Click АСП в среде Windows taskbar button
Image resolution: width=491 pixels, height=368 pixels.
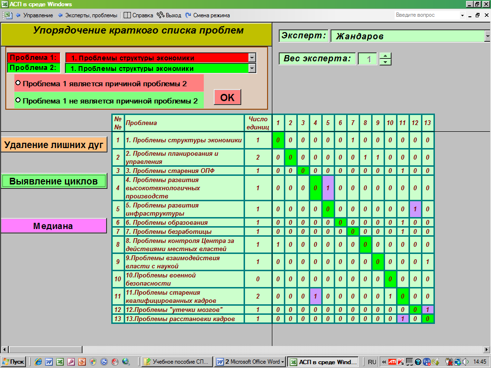[323, 362]
